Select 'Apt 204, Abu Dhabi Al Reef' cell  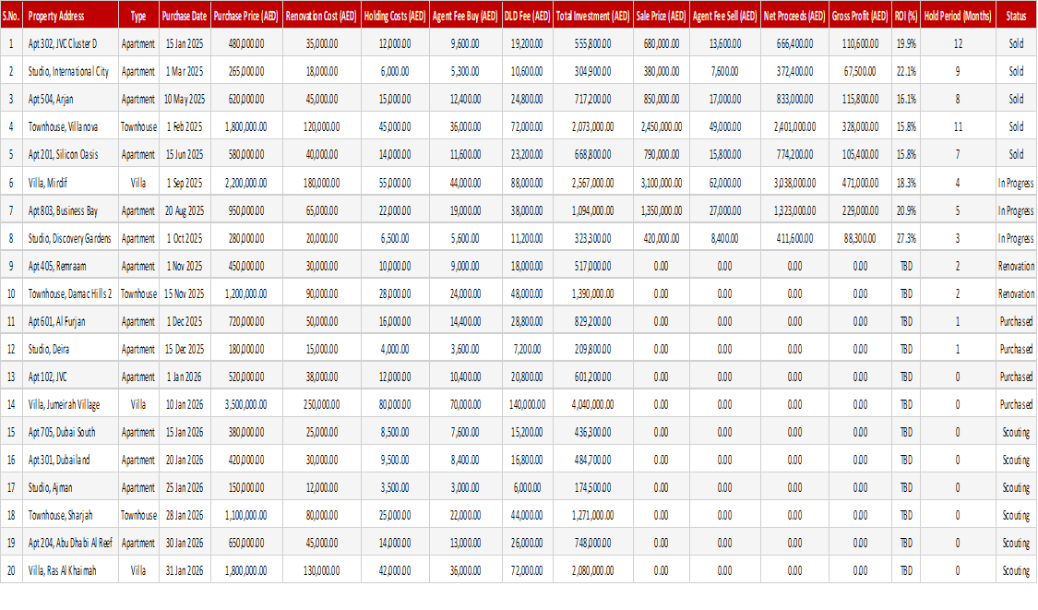(70, 544)
